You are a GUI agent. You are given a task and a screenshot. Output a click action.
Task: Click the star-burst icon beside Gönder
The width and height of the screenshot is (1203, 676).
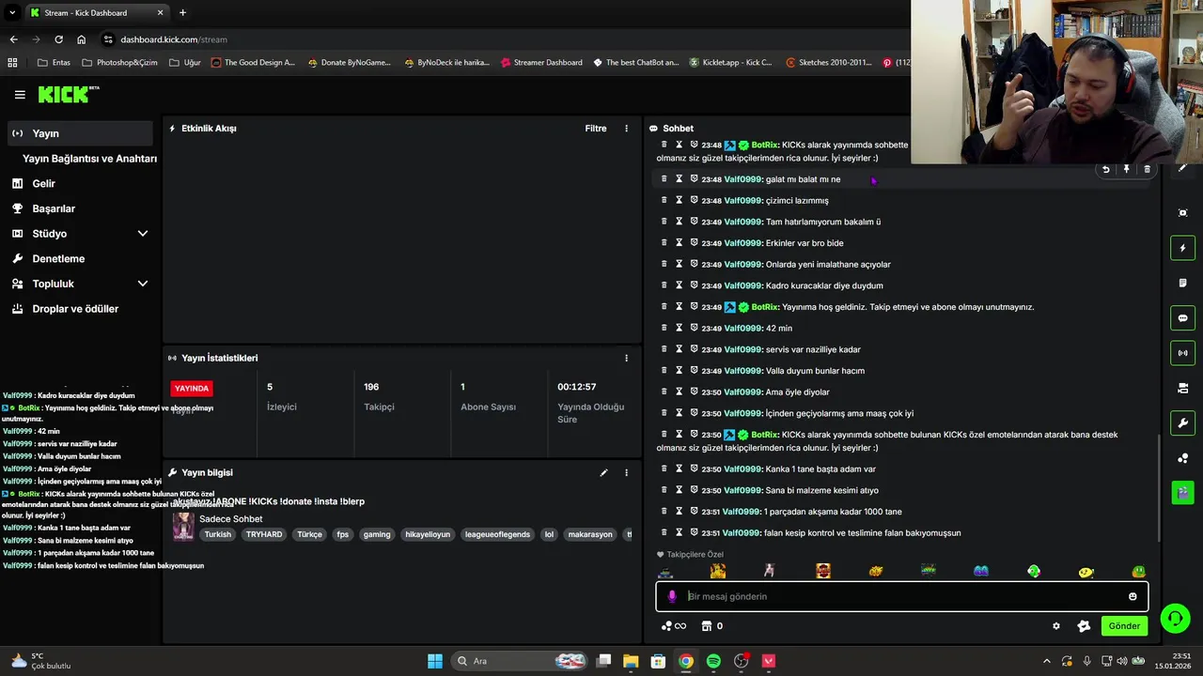pos(1084,626)
